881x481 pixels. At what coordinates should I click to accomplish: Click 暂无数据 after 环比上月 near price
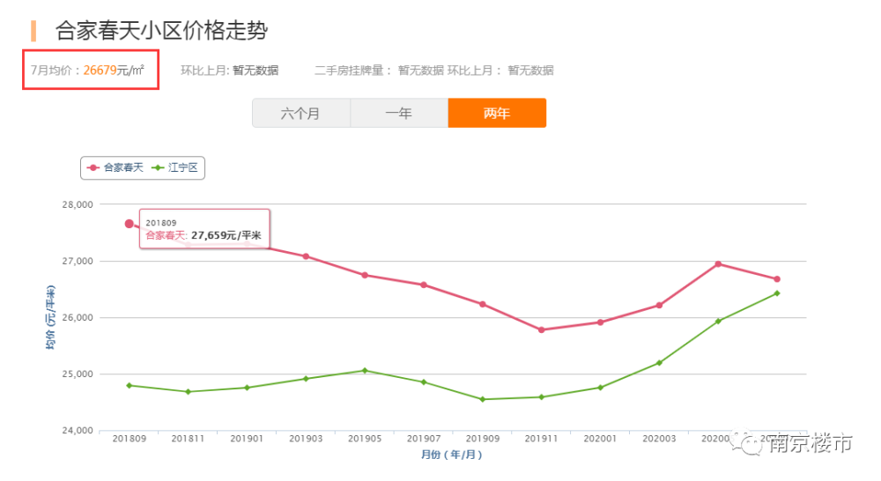255,70
